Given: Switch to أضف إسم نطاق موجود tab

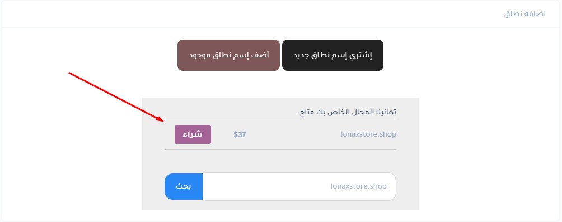Looking at the screenshot, I should click(x=229, y=55).
